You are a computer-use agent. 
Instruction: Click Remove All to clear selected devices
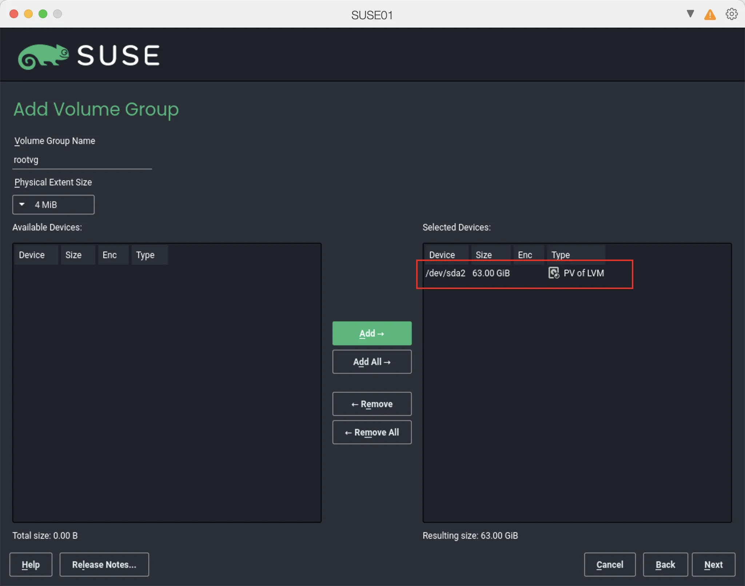(371, 432)
